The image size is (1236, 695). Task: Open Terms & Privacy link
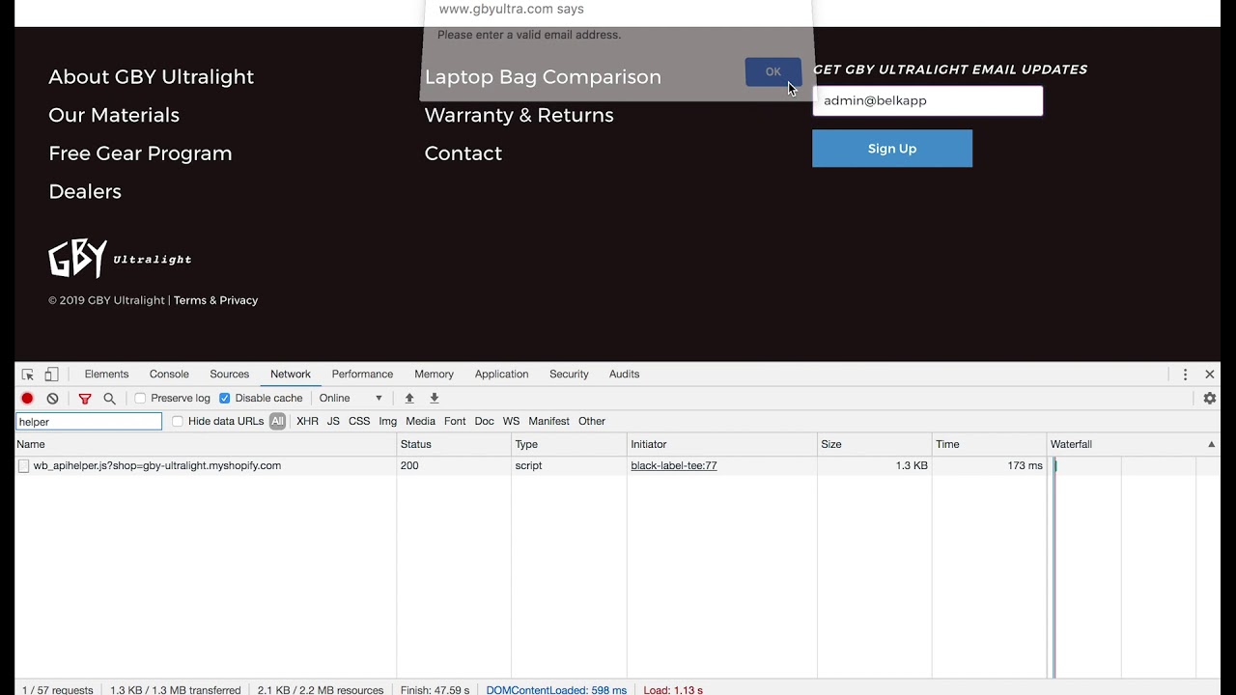pos(215,300)
